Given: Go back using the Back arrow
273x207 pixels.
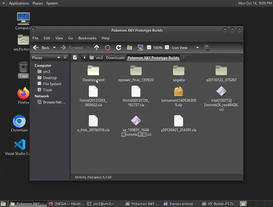Looking at the screenshot, I should [x=41, y=48].
